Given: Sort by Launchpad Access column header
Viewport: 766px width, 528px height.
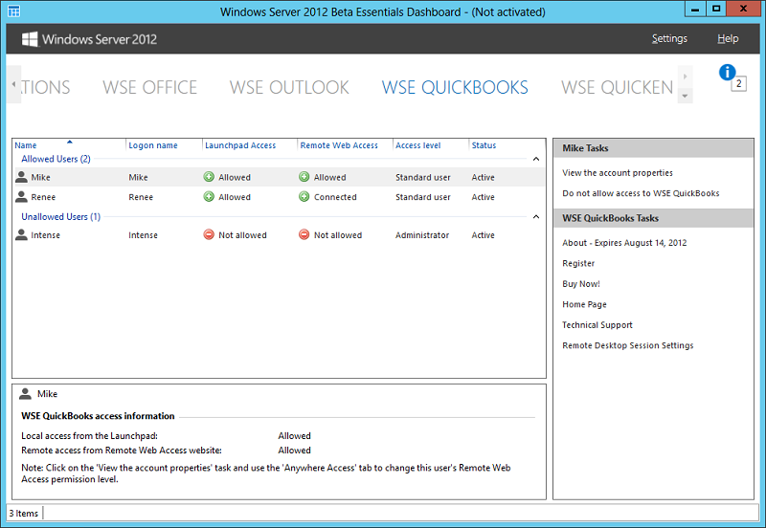Looking at the screenshot, I should tap(240, 145).
